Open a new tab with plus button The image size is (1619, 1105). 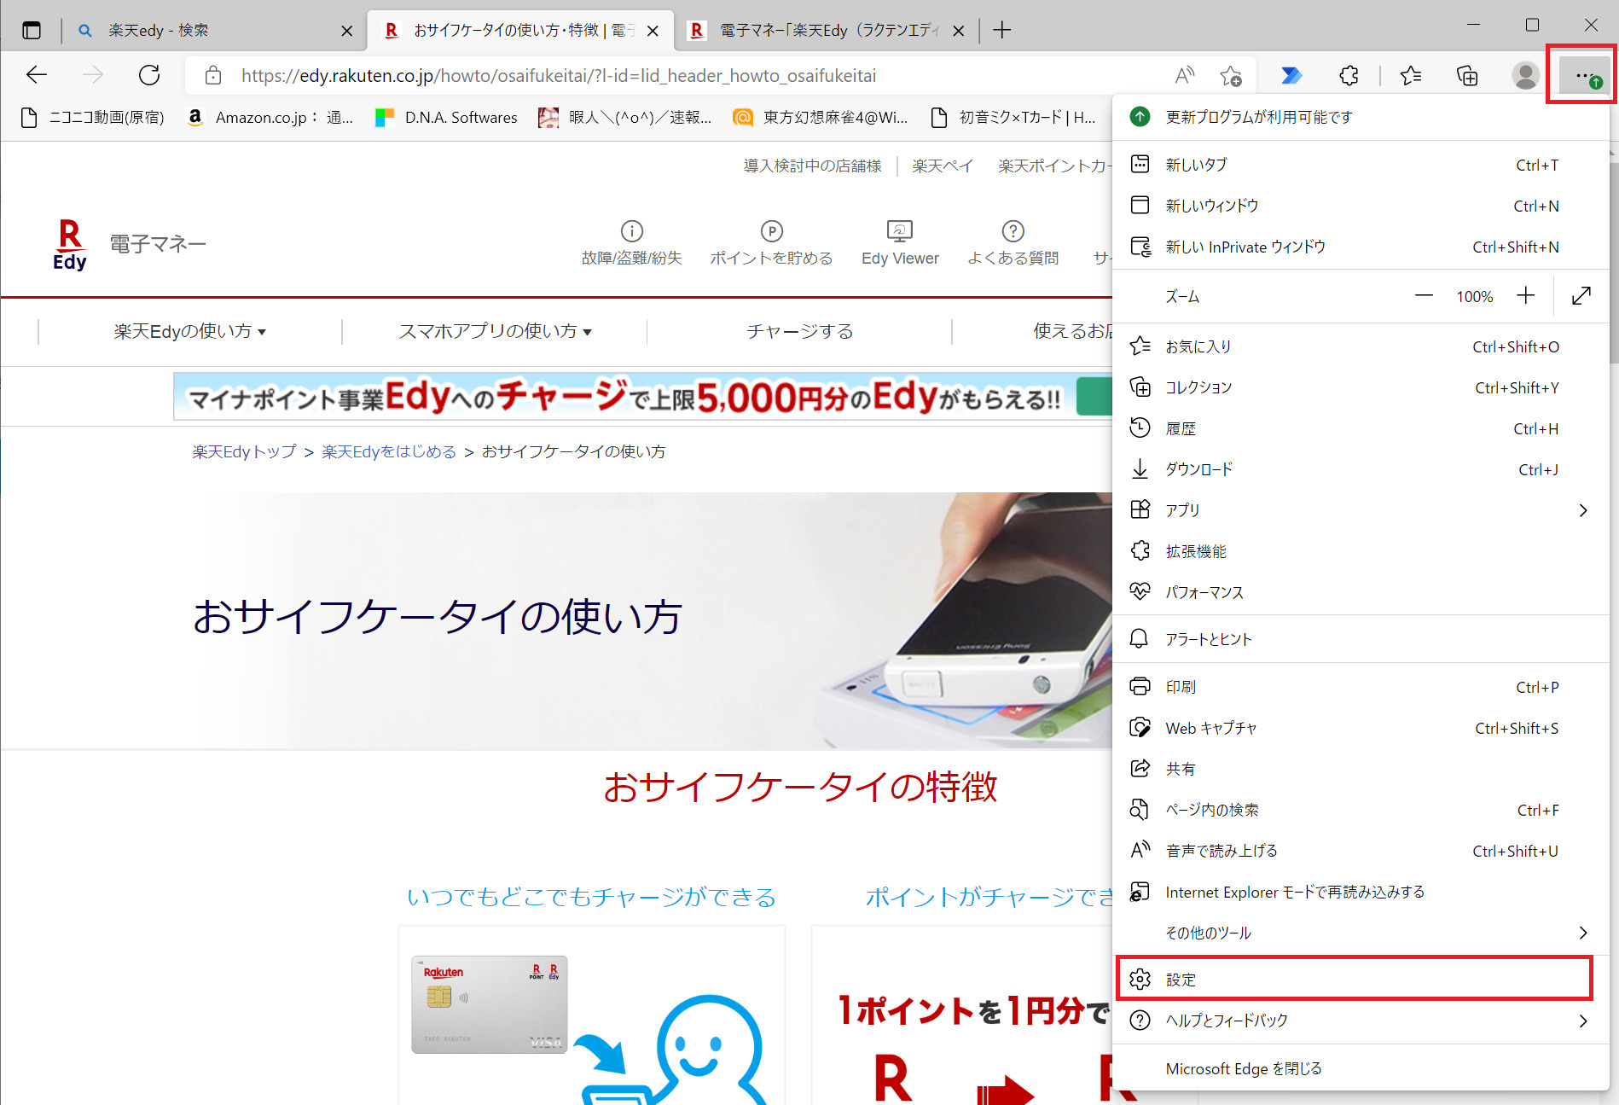(x=1002, y=31)
